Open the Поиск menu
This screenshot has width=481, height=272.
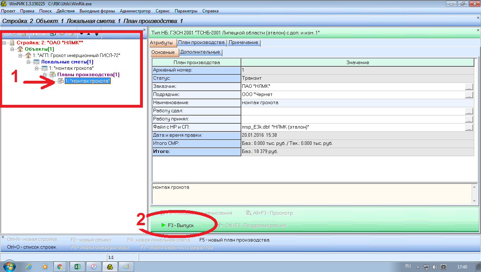pos(46,11)
